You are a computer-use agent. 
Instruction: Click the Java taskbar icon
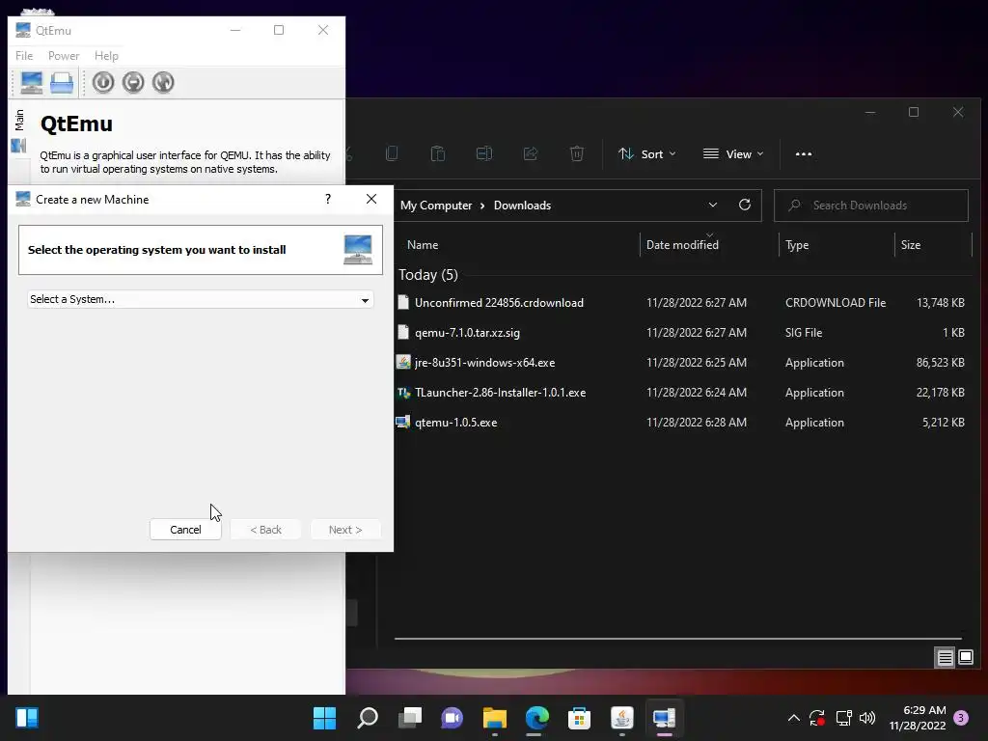(622, 718)
